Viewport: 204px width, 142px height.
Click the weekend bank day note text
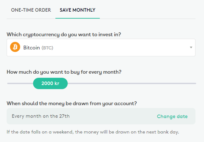(93, 132)
